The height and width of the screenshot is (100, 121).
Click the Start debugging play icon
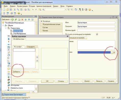point(19,13)
